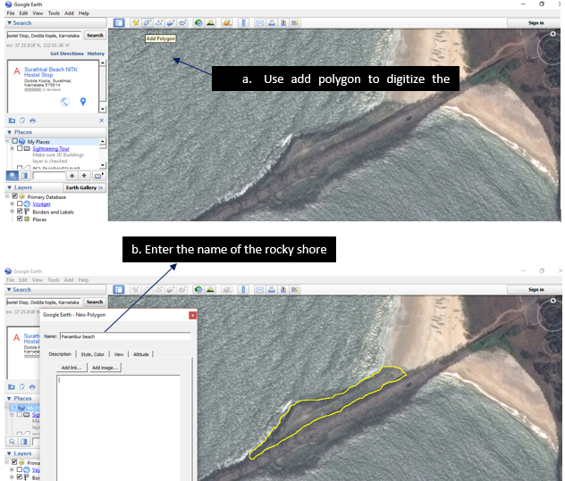Select the Add Polygon tool in top toolbar

point(147,21)
